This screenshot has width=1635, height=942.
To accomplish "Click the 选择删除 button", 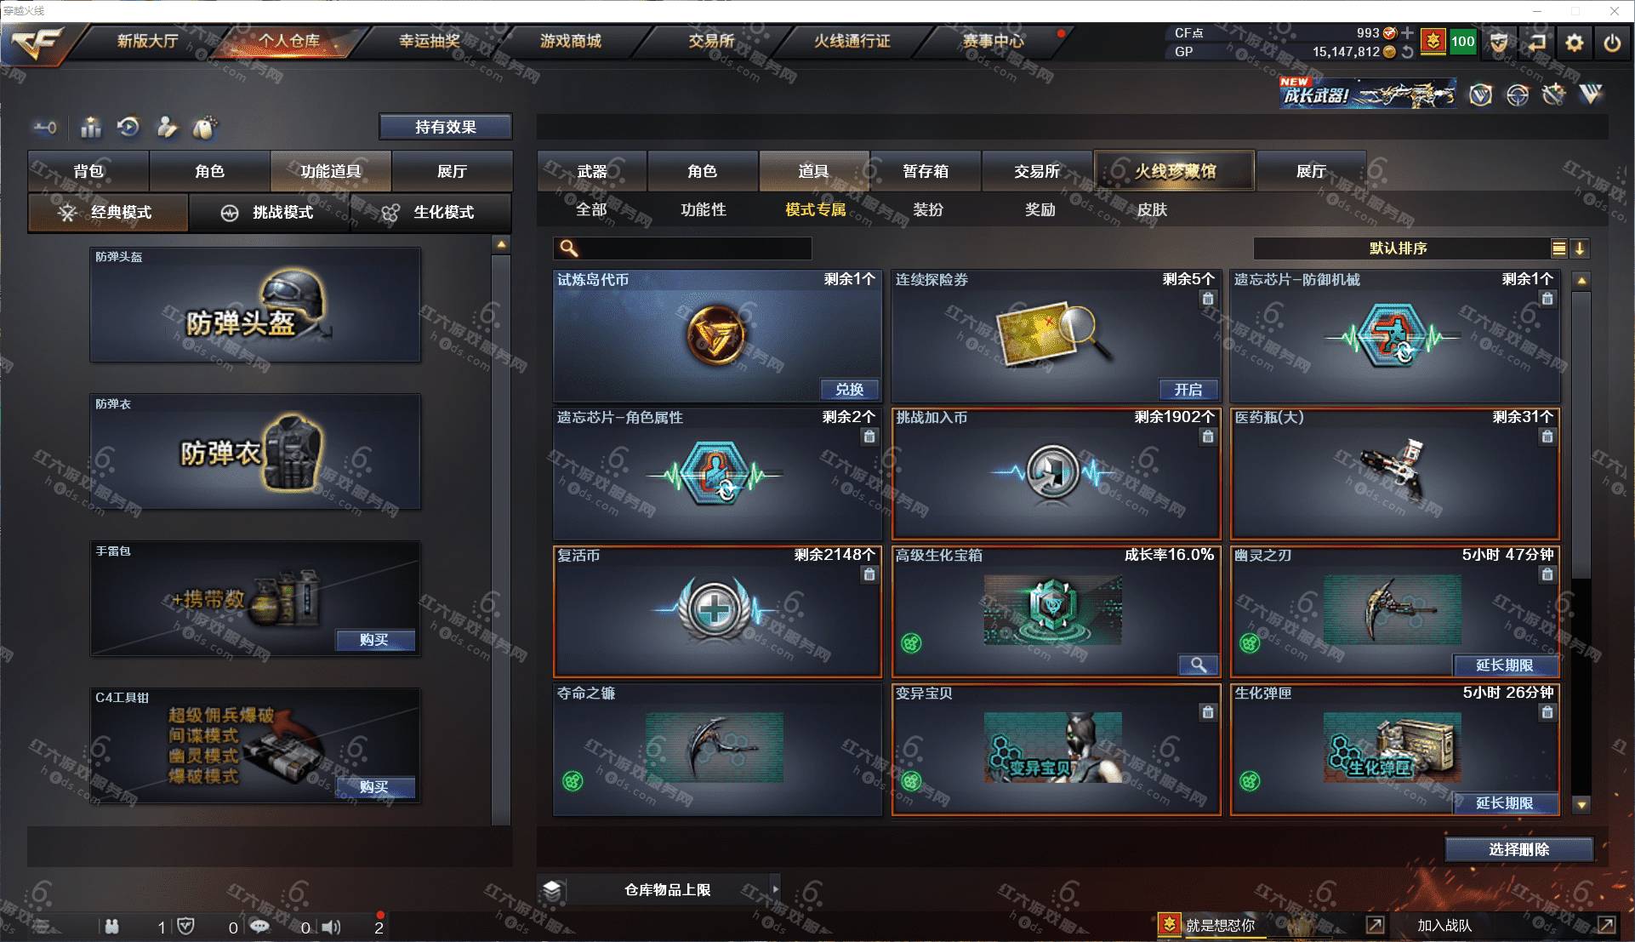I will (x=1518, y=849).
